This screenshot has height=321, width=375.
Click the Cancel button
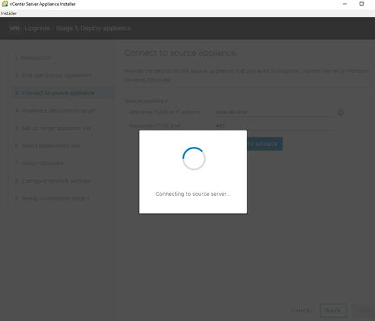(302, 310)
